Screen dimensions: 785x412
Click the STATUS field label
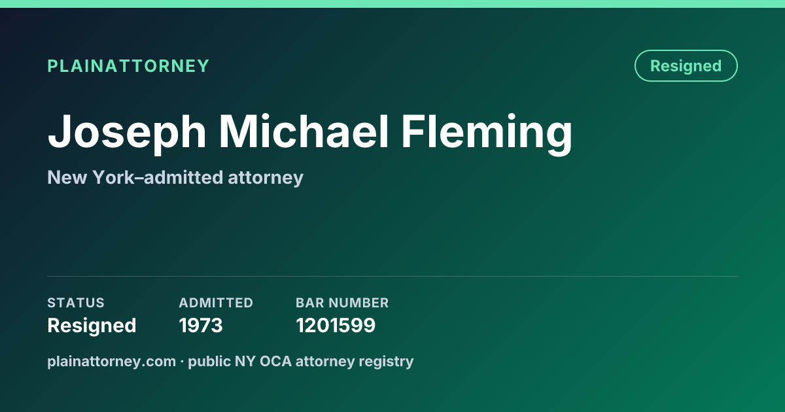click(76, 303)
